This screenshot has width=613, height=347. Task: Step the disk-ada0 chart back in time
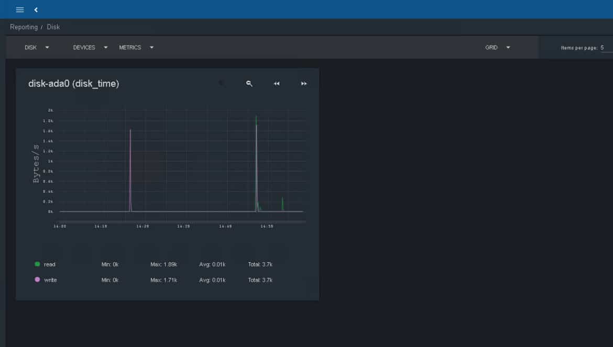click(x=277, y=84)
